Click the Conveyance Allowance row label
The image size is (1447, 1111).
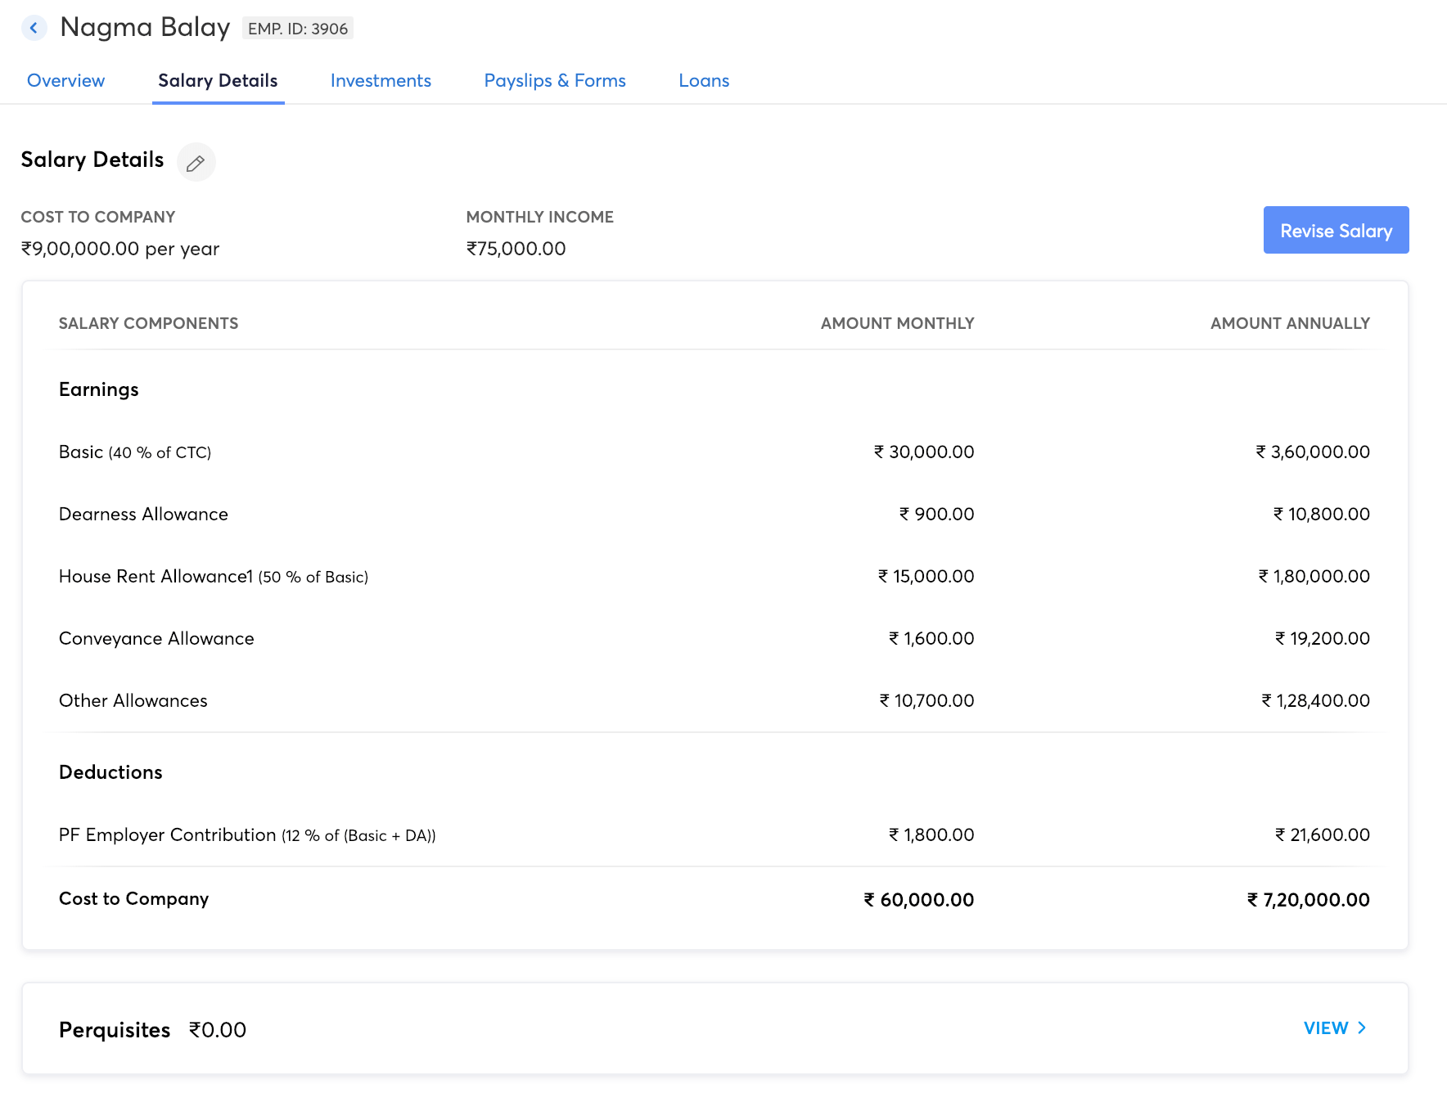pyautogui.click(x=156, y=638)
